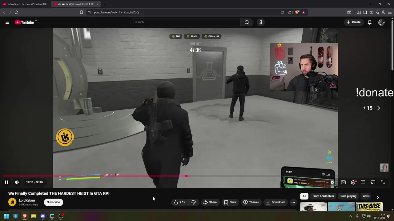Open the Leo AI sparkle icon
Viewport: 394px width, 221px height.
point(377,12)
